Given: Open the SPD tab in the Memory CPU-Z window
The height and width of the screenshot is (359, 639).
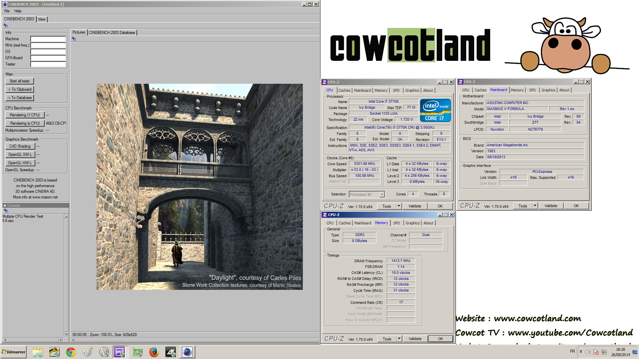Looking at the screenshot, I should point(396,223).
